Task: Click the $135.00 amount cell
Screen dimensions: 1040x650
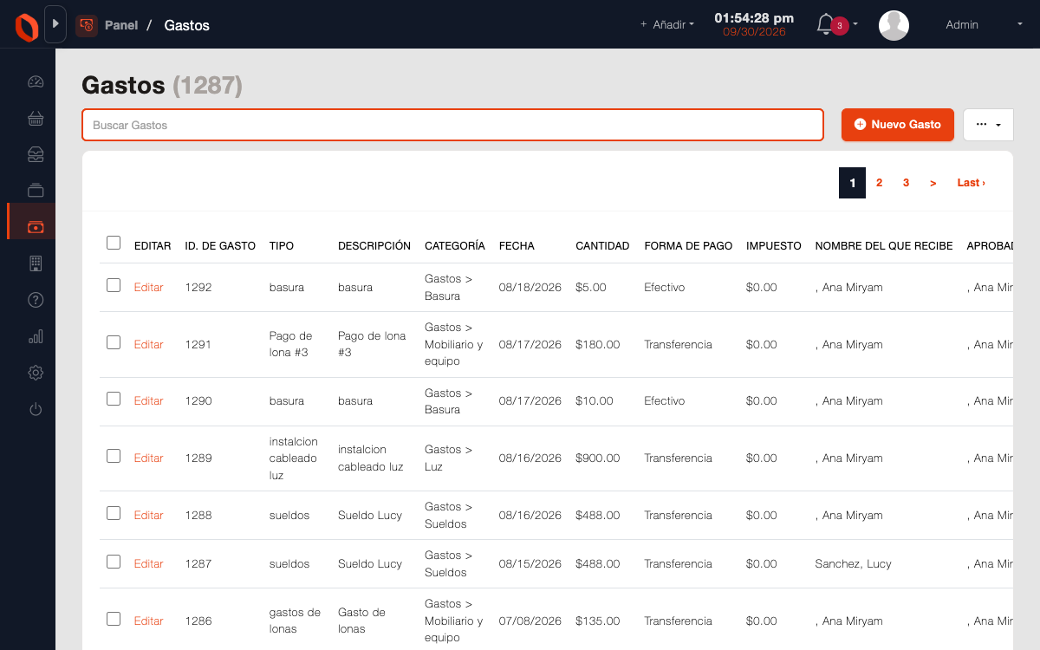Action: [598, 621]
